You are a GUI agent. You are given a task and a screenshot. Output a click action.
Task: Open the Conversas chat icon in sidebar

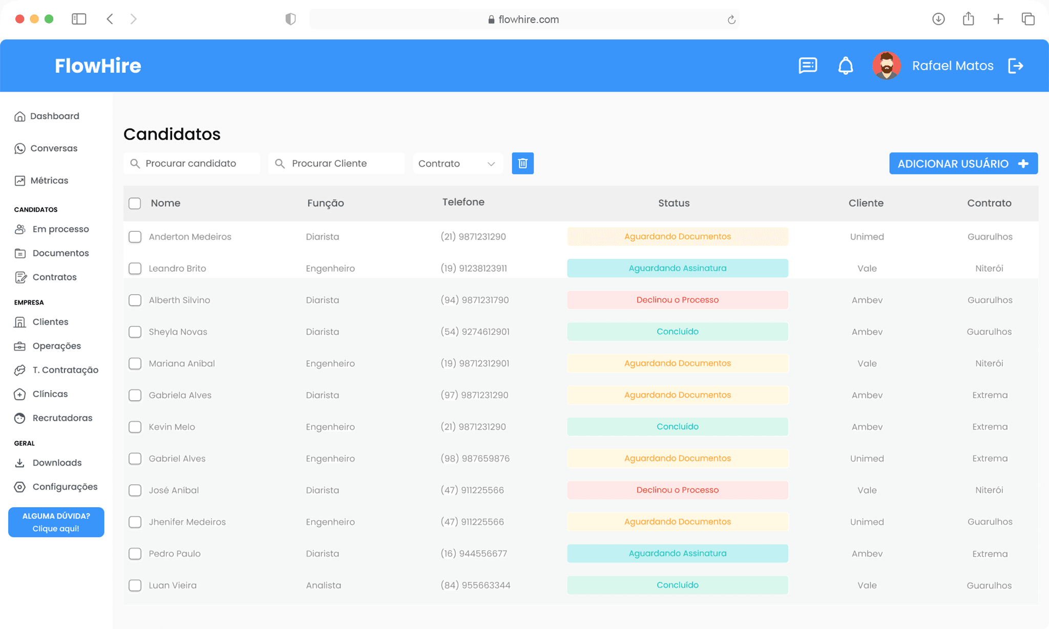point(19,148)
